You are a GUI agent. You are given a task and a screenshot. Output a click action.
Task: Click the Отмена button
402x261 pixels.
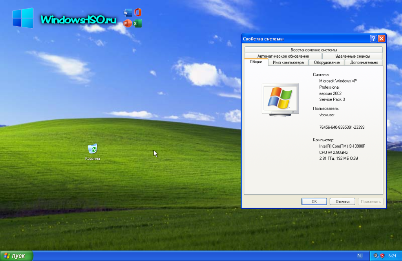coord(342,201)
